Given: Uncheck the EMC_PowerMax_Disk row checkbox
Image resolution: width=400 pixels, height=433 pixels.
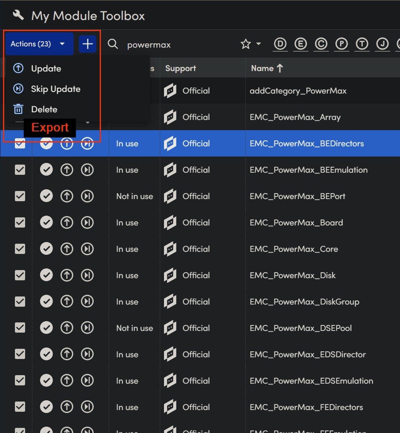Looking at the screenshot, I should point(20,275).
